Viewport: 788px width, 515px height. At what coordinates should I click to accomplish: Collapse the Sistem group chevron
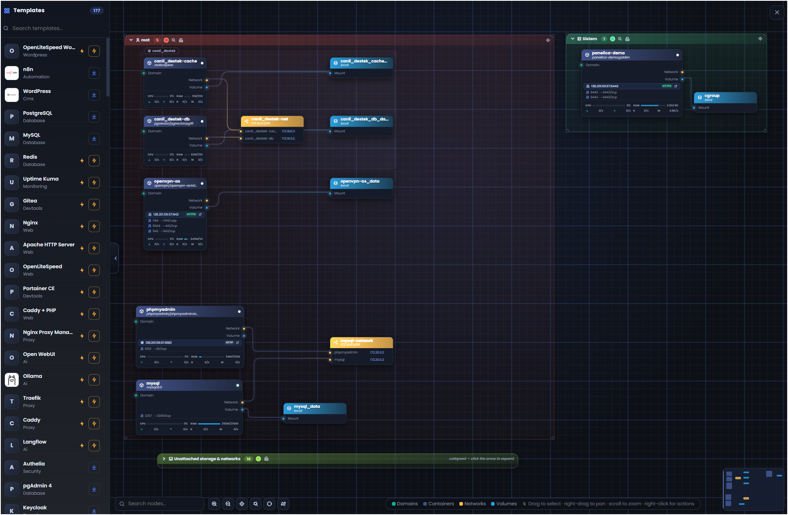(x=573, y=39)
